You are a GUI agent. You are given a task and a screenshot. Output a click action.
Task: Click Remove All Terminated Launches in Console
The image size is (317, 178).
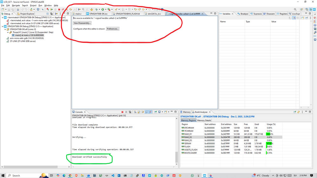[x=130, y=112]
